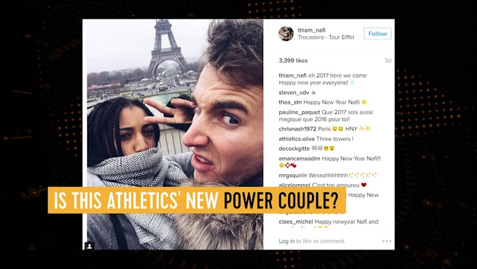Click thiam_nafi in the post caption

point(292,75)
